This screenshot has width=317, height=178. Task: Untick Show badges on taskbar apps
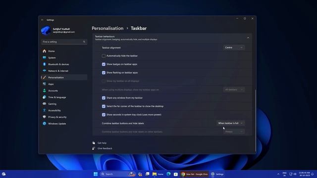click(x=104, y=64)
